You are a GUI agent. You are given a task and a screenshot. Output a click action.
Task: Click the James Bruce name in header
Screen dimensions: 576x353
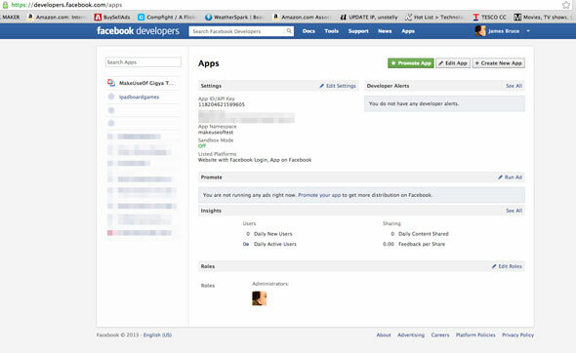[x=504, y=31]
